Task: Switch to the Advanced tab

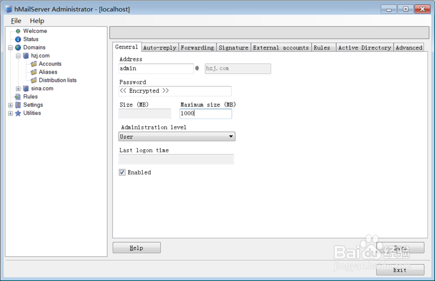Action: click(409, 48)
